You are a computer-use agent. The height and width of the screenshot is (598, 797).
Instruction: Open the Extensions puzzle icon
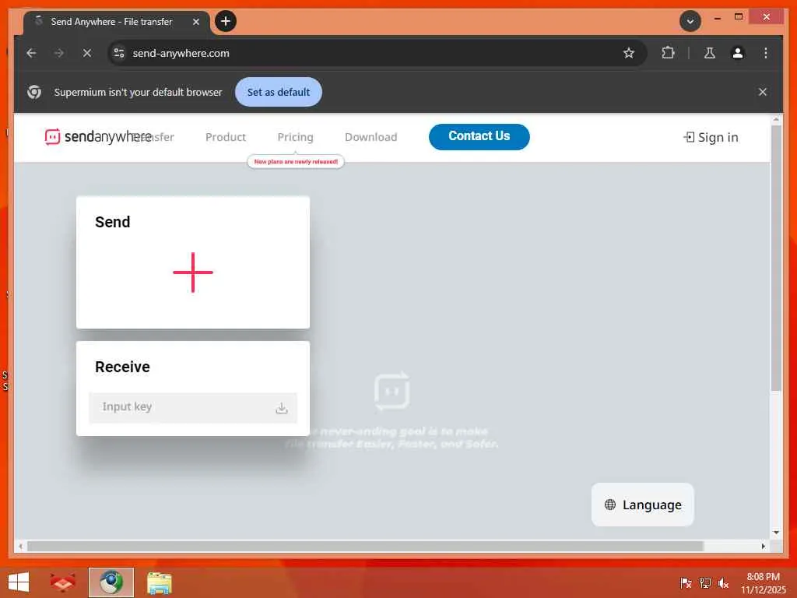668,53
